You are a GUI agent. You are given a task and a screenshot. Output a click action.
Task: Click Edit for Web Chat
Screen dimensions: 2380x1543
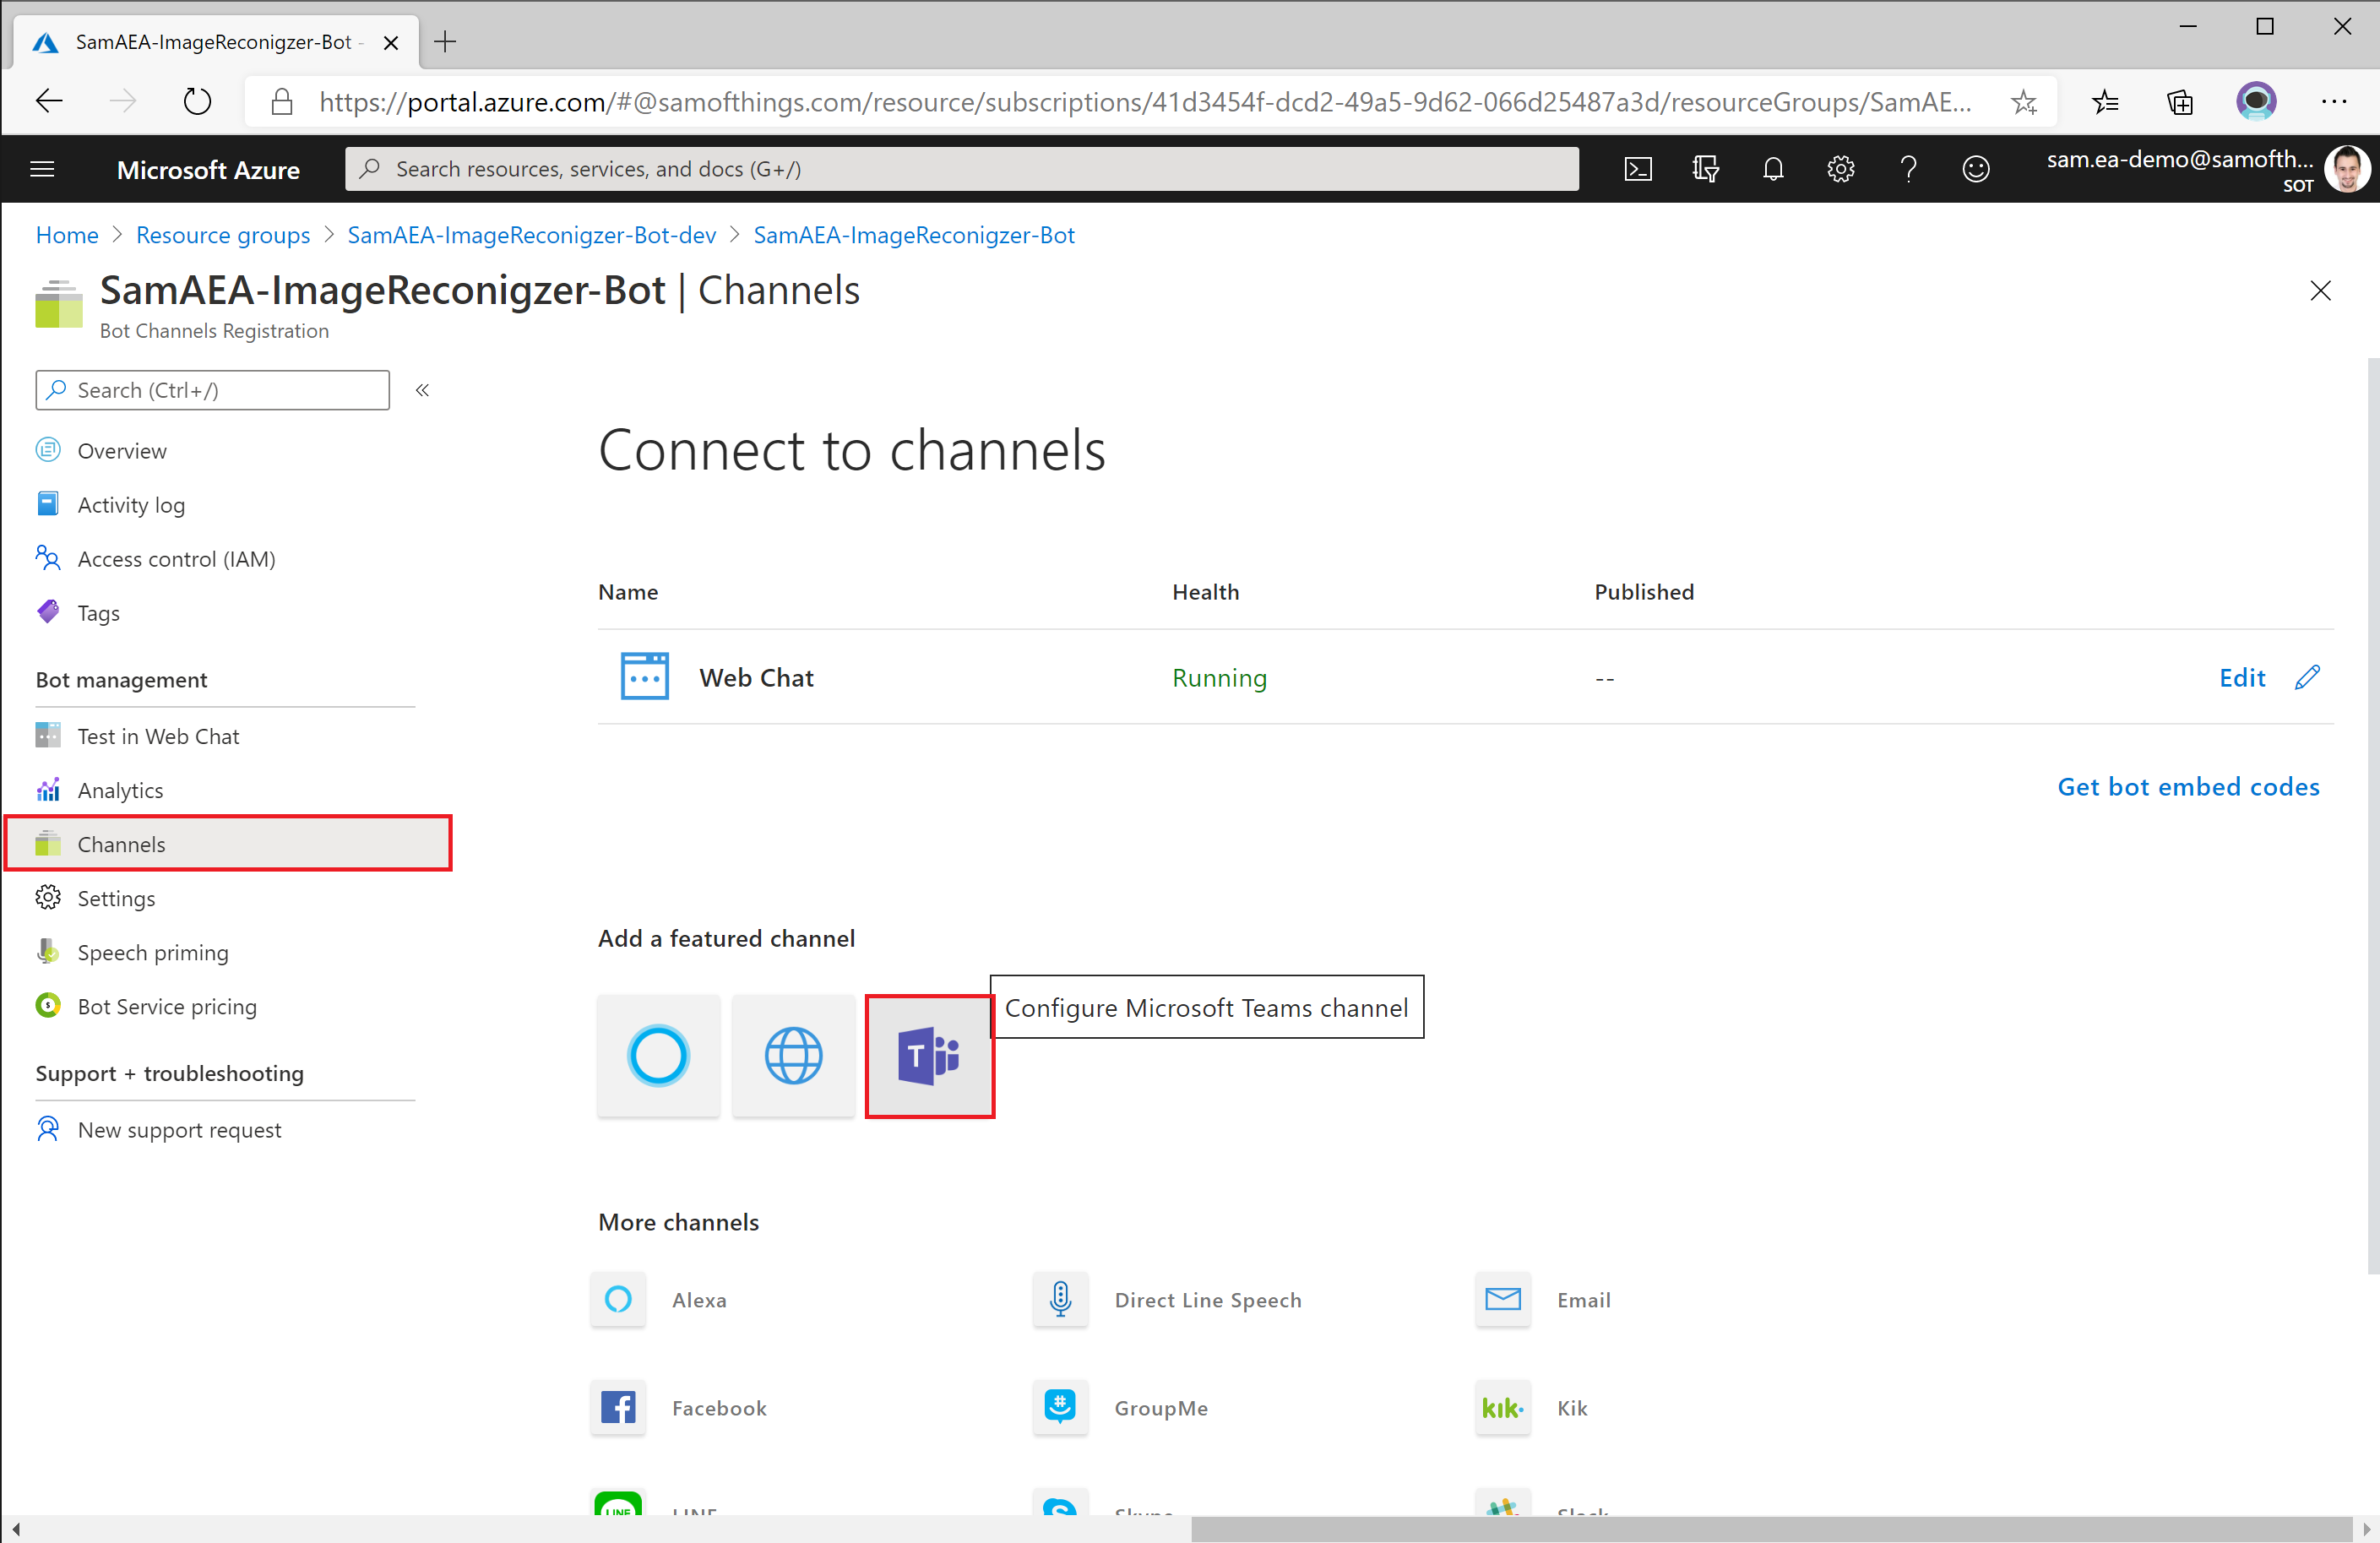click(x=2242, y=678)
